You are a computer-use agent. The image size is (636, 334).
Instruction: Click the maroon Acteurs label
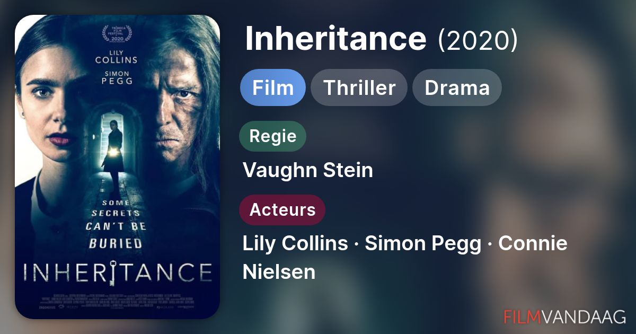282,210
